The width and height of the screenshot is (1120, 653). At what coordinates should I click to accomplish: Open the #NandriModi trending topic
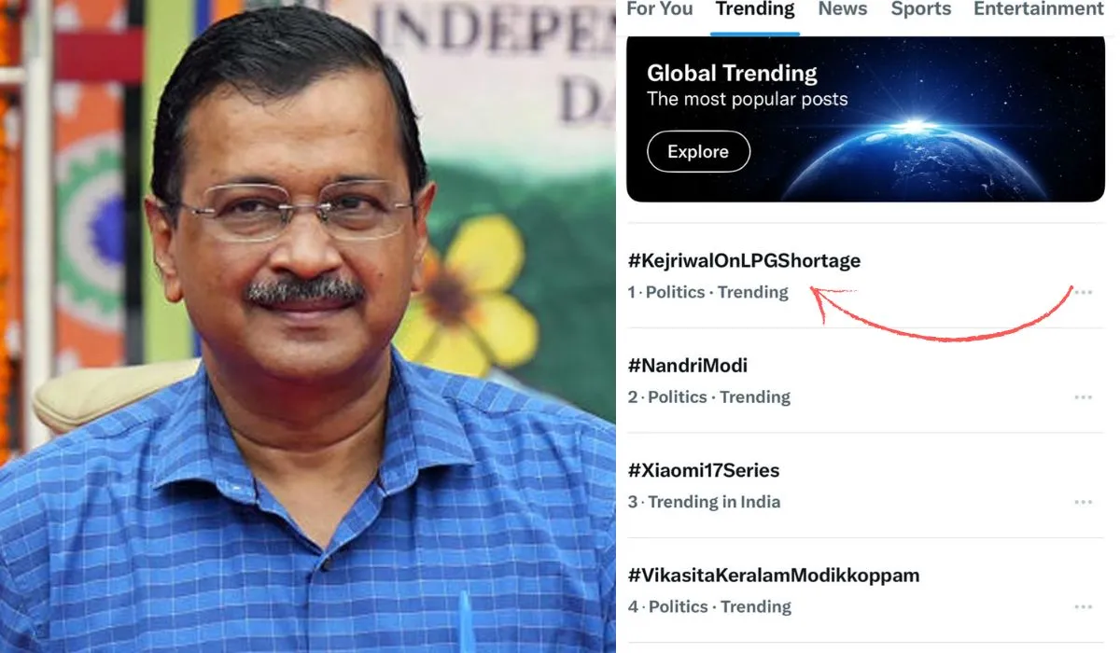coord(688,365)
